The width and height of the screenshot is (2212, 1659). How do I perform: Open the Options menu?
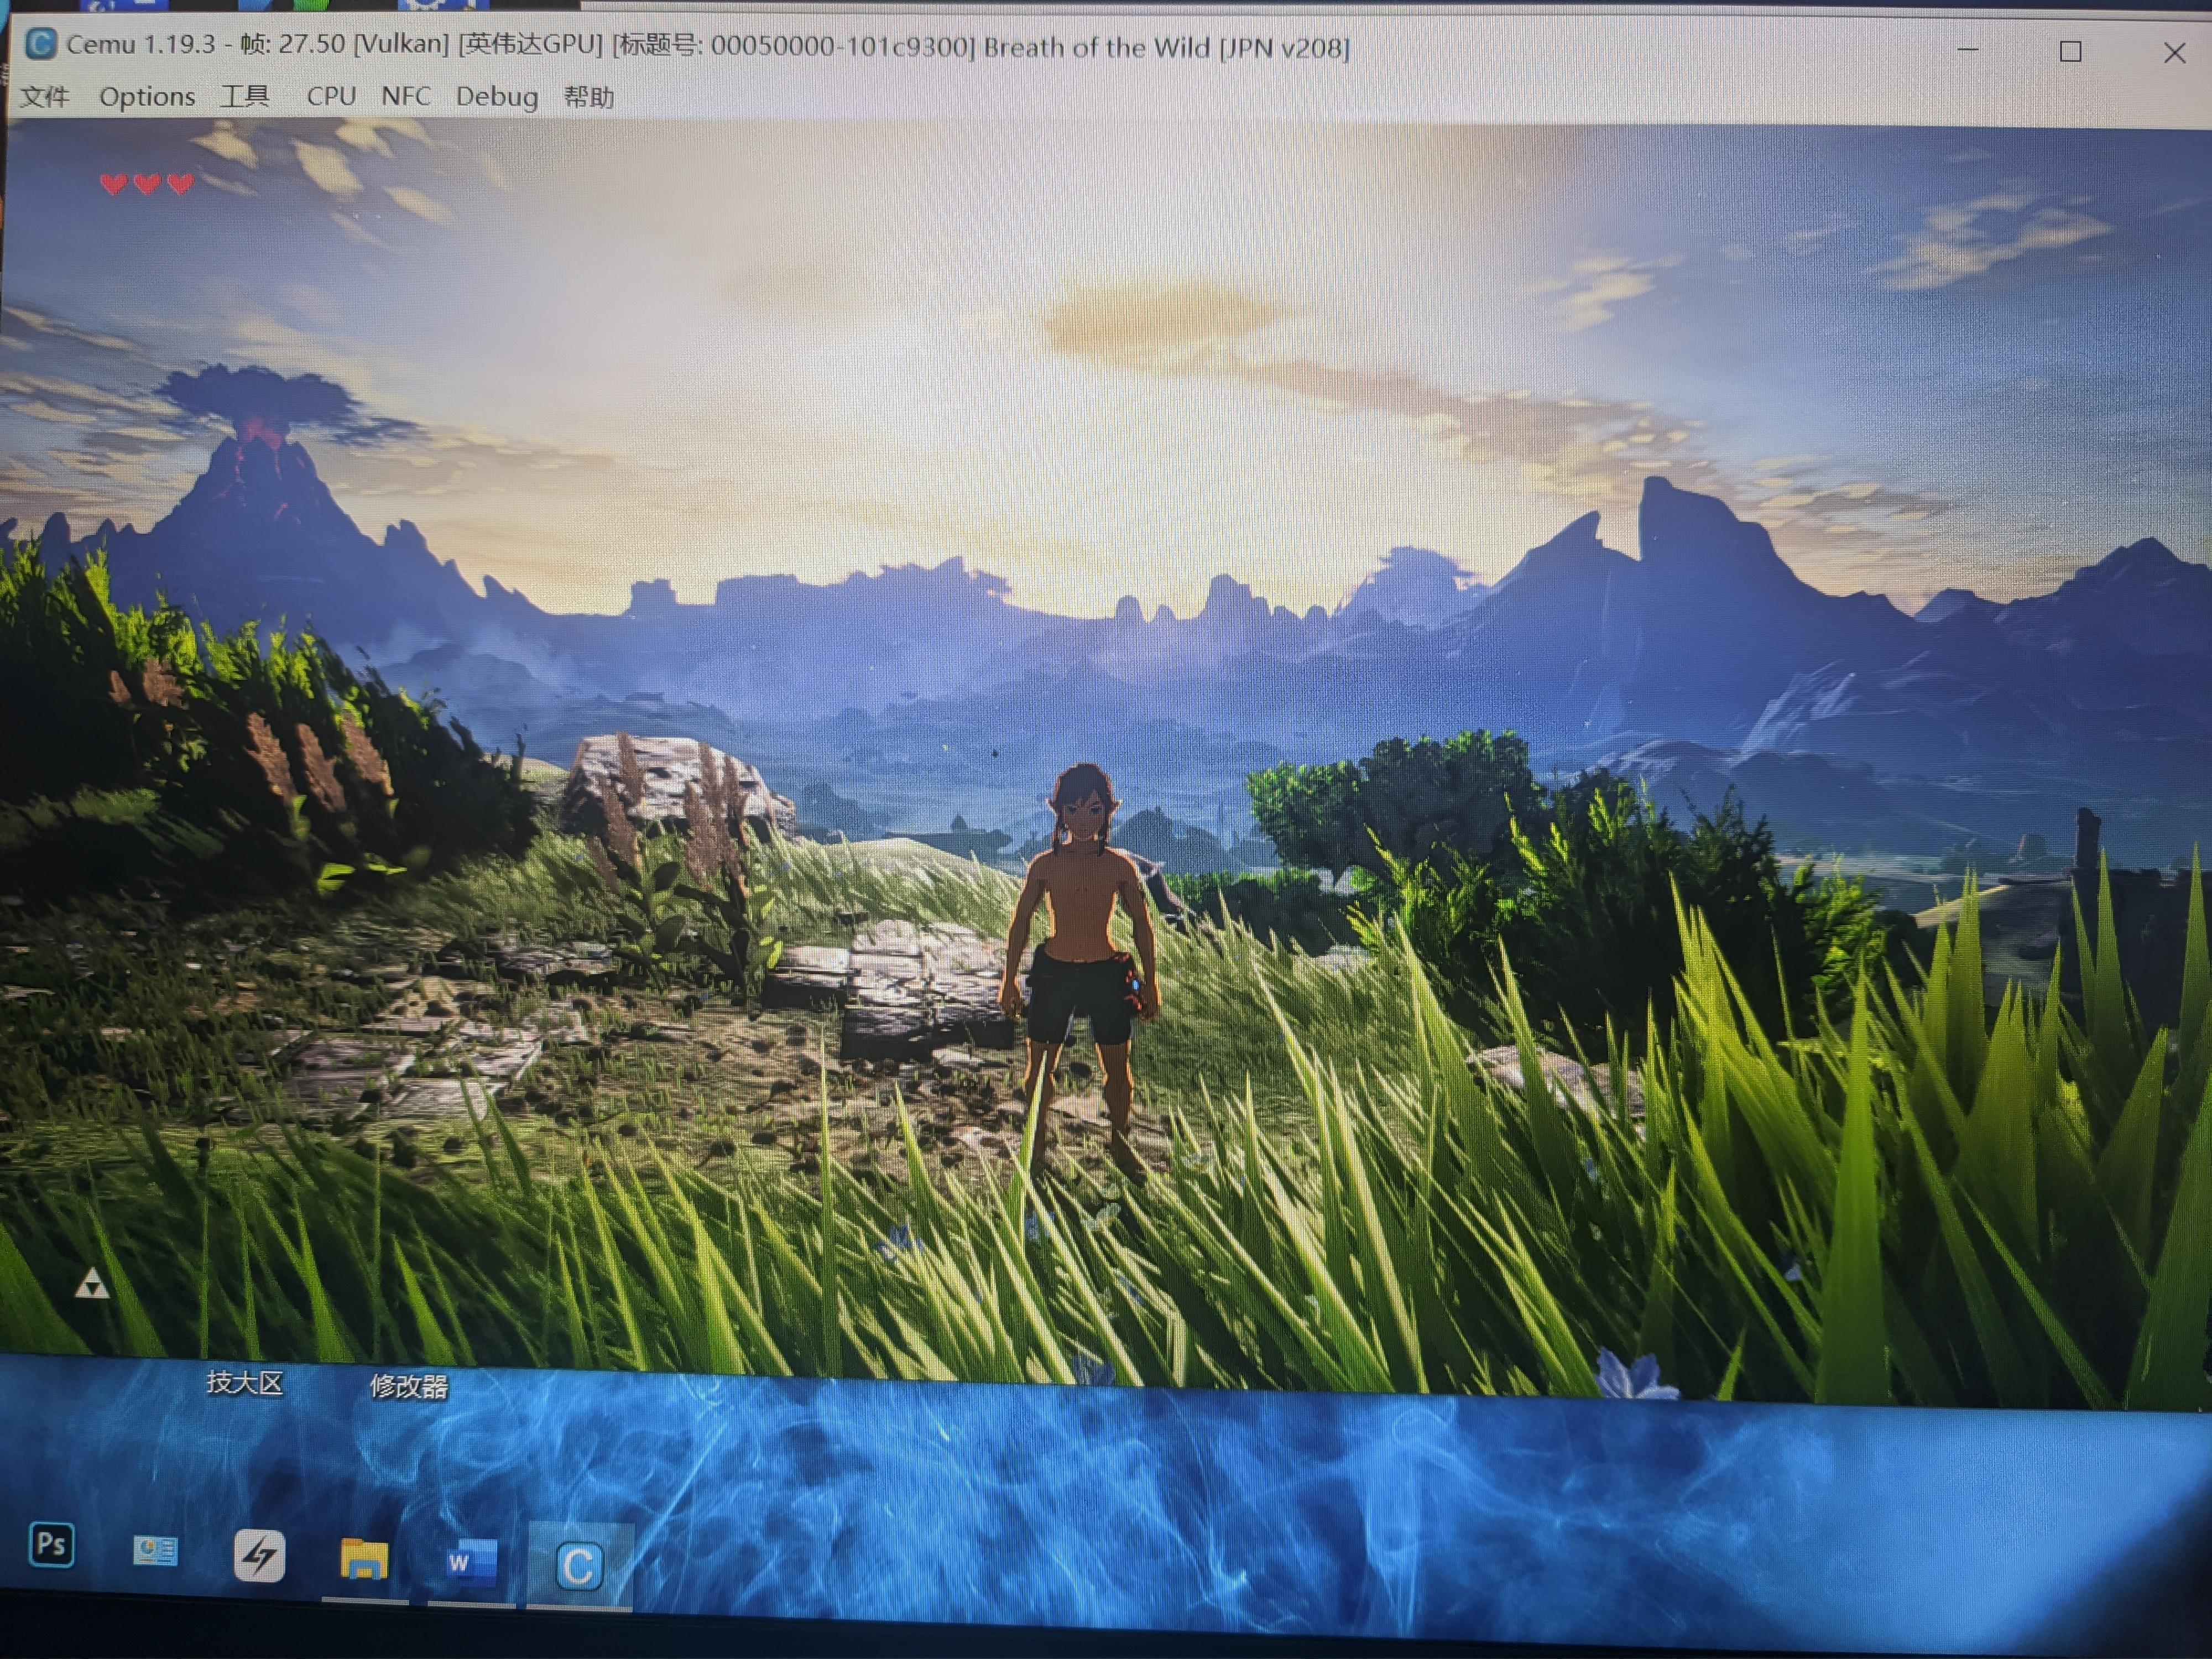(147, 97)
